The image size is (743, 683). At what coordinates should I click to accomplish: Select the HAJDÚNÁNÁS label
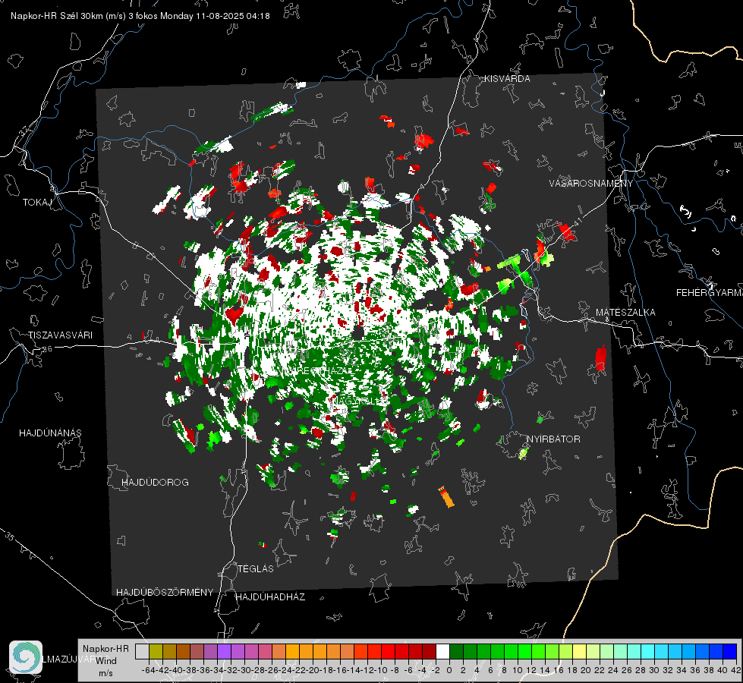50,433
